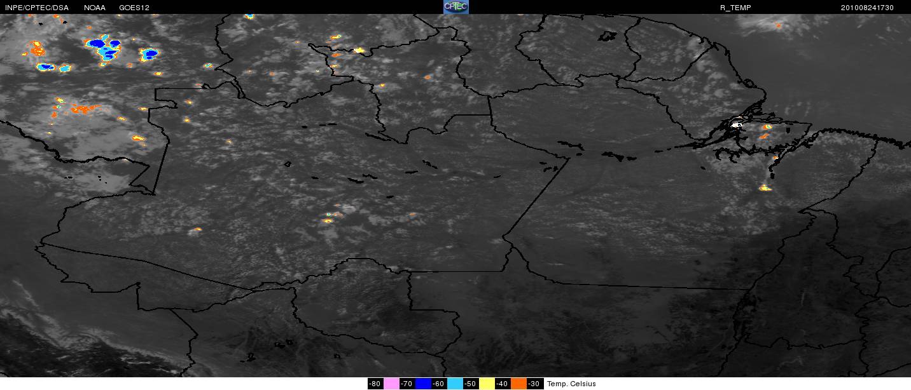
Task: Click the R_TEMP product label
Action: coord(735,8)
